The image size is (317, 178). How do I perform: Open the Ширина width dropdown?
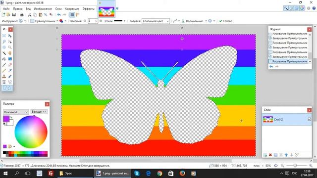(x=96, y=21)
